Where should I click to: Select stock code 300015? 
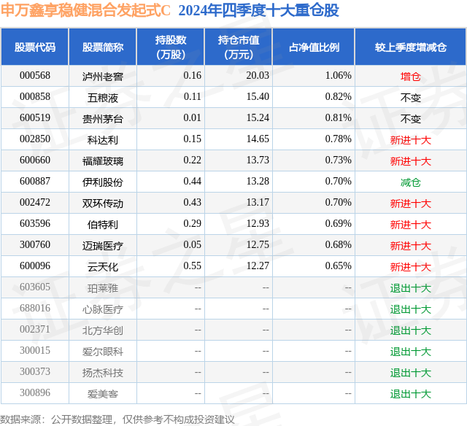click(x=35, y=350)
